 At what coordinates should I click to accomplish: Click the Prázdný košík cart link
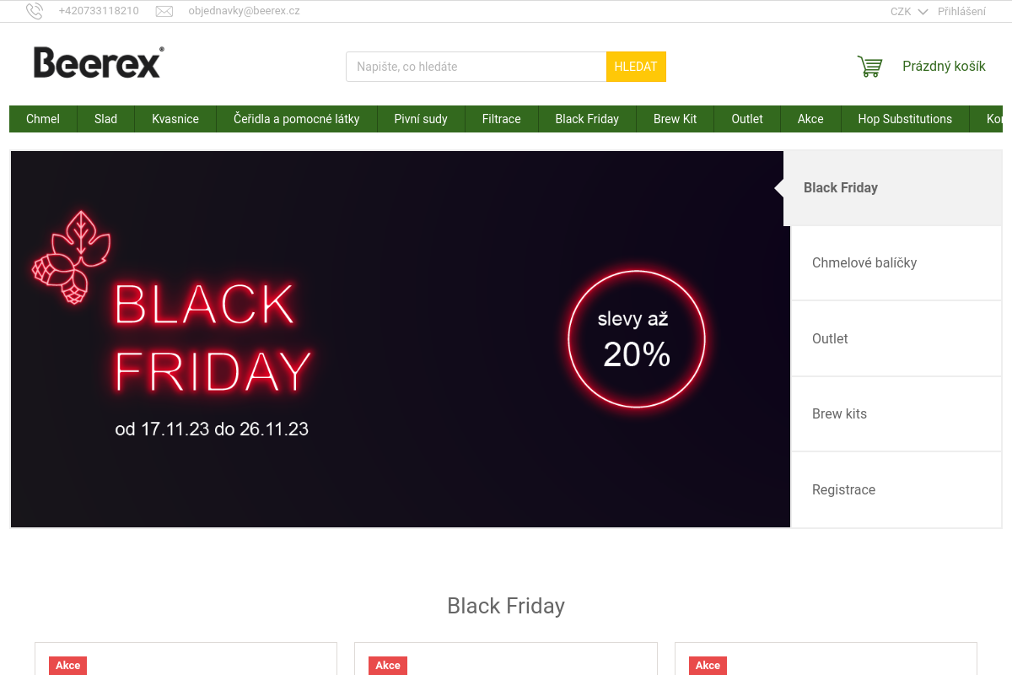click(x=944, y=67)
